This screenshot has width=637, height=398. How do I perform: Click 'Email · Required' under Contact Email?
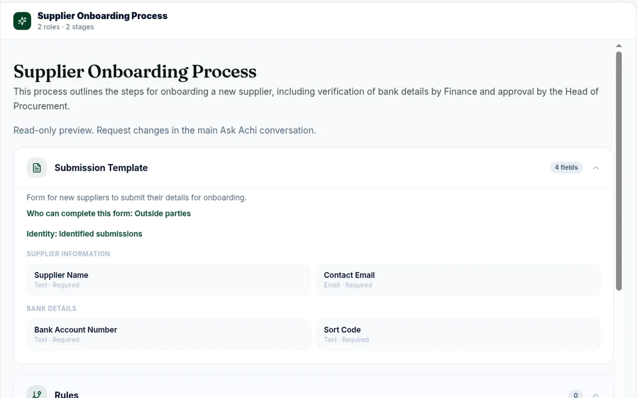tap(348, 285)
